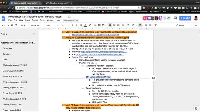Open the File menu
Image resolution: width=200 pixels, height=112 pixels.
pyautogui.click(x=10, y=20)
